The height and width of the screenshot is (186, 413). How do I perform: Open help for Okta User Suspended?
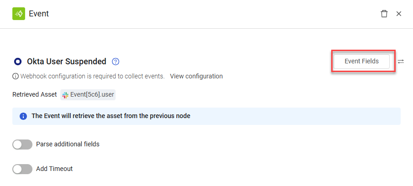[116, 62]
